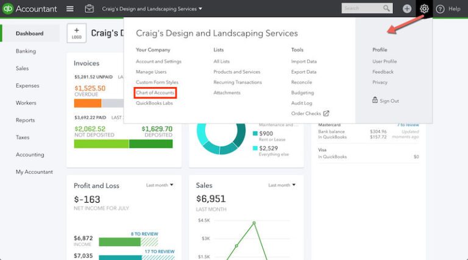Open User Profile
This screenshot has width=468, height=260.
385,61
